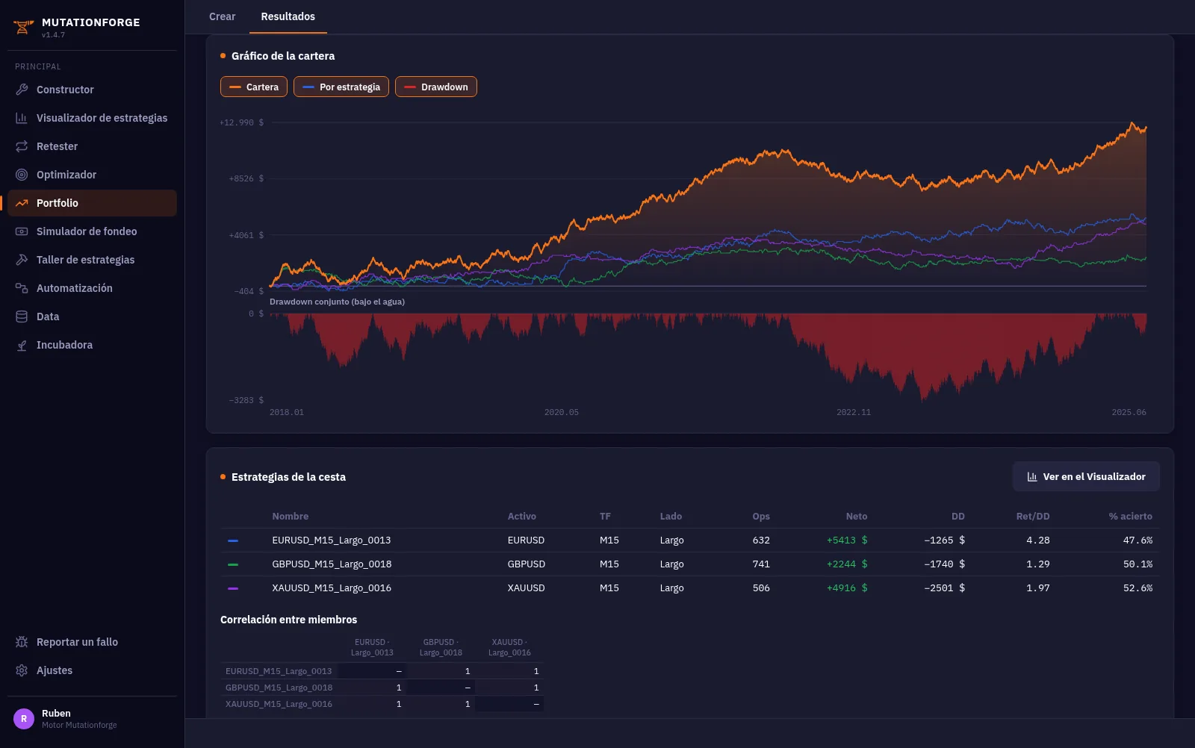Click chart icon inside Ver en el Visualizador
Screen dimensions: 1195x748
tap(1032, 477)
